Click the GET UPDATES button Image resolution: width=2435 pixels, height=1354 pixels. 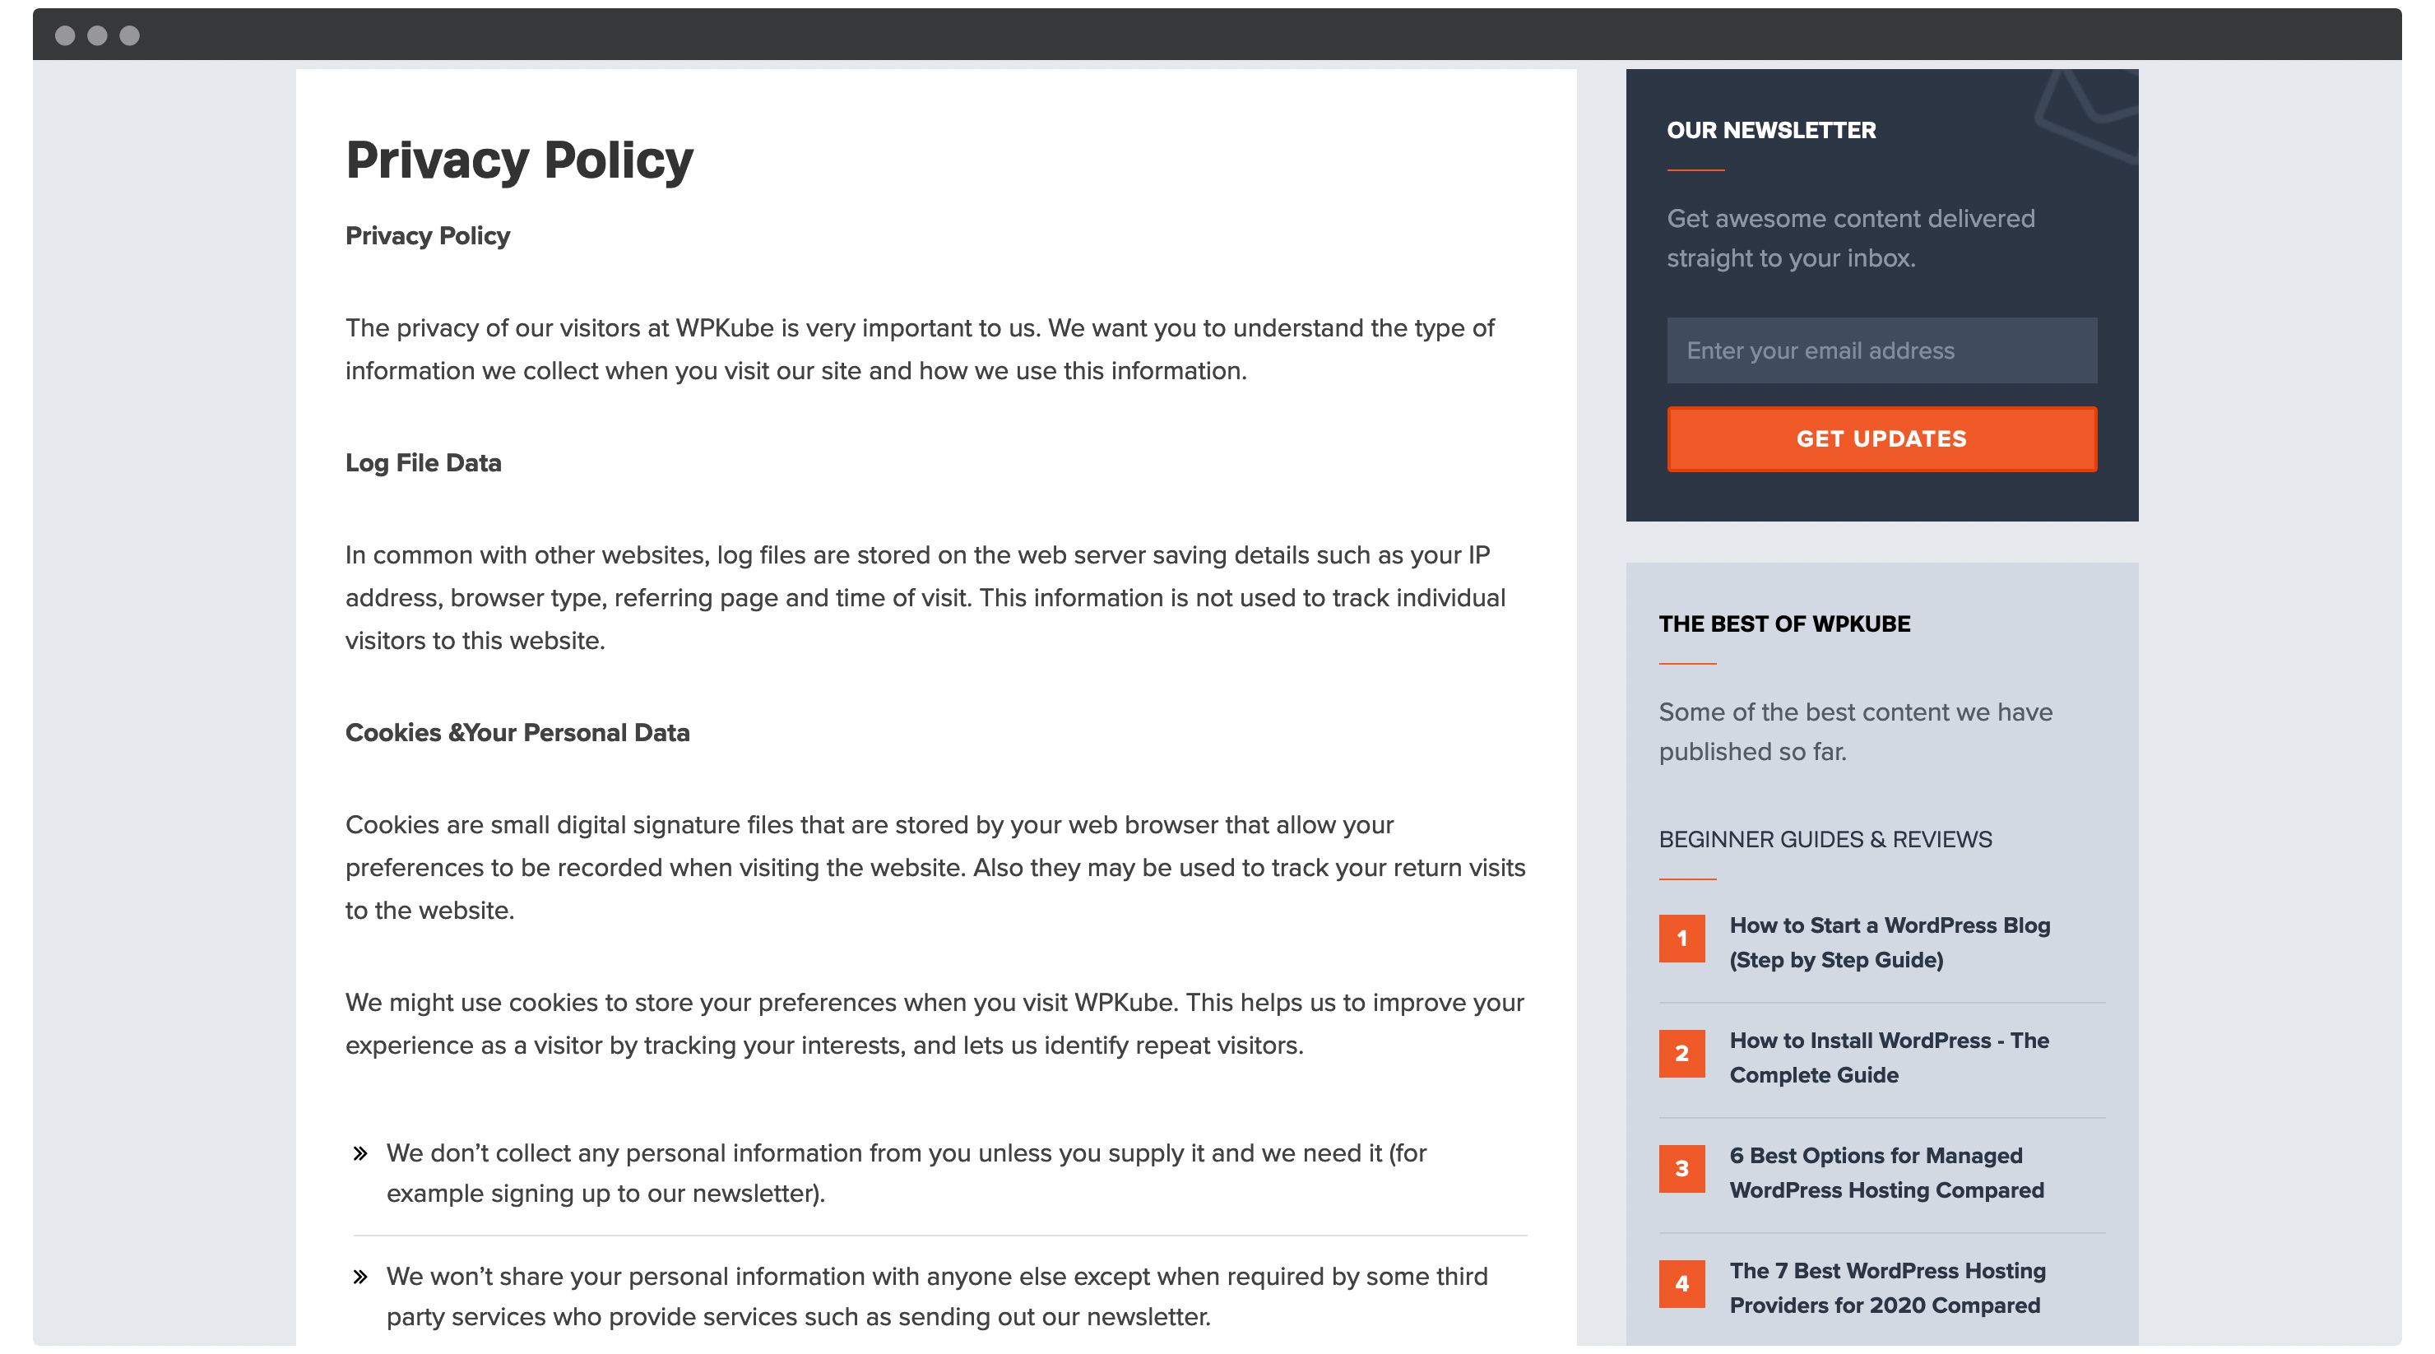(x=1880, y=438)
